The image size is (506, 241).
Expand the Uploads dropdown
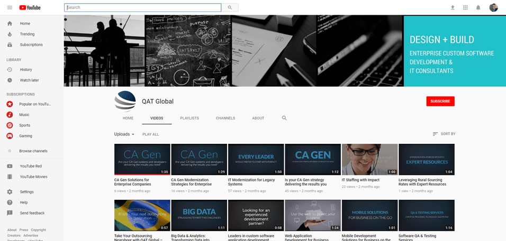124,134
